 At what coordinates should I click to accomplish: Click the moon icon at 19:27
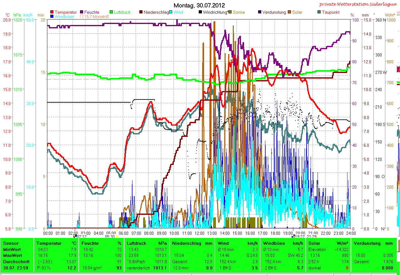pyautogui.click(x=293, y=236)
